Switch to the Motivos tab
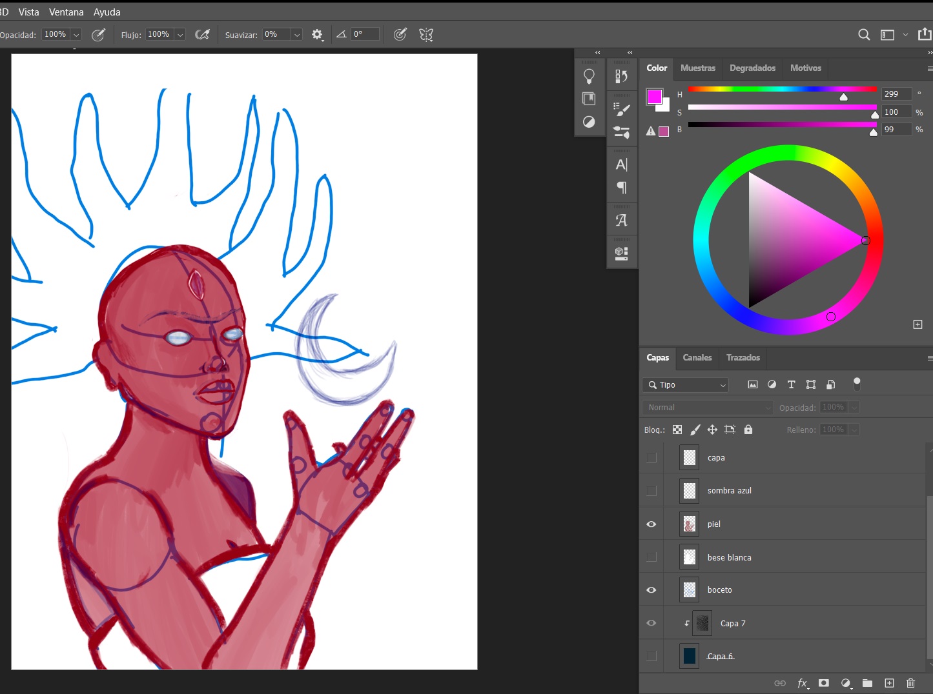Viewport: 933px width, 694px height. [x=806, y=68]
